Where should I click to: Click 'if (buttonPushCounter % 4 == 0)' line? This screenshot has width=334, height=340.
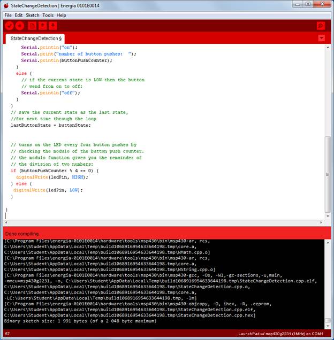click(x=55, y=171)
